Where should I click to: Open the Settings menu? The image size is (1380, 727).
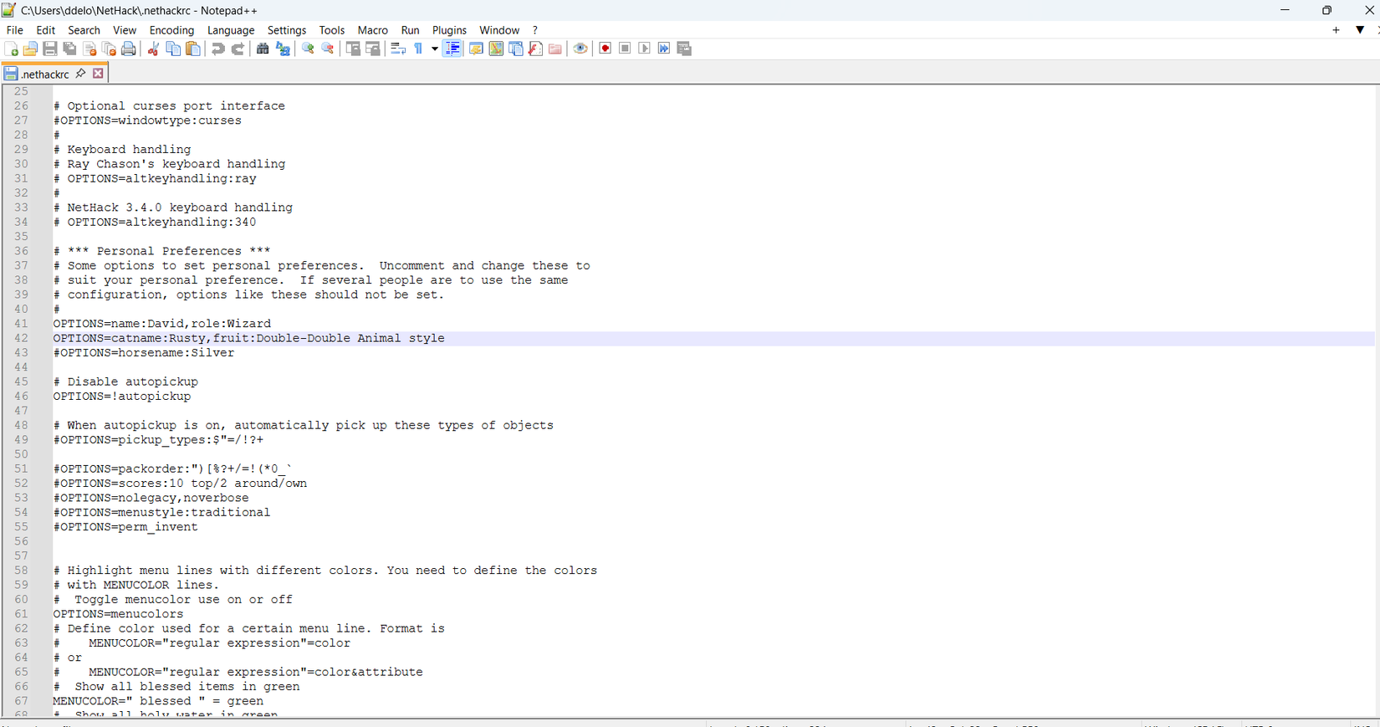[287, 30]
